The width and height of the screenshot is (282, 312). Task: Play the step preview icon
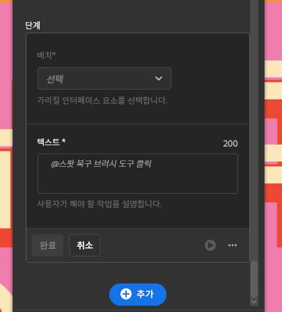pyautogui.click(x=210, y=245)
